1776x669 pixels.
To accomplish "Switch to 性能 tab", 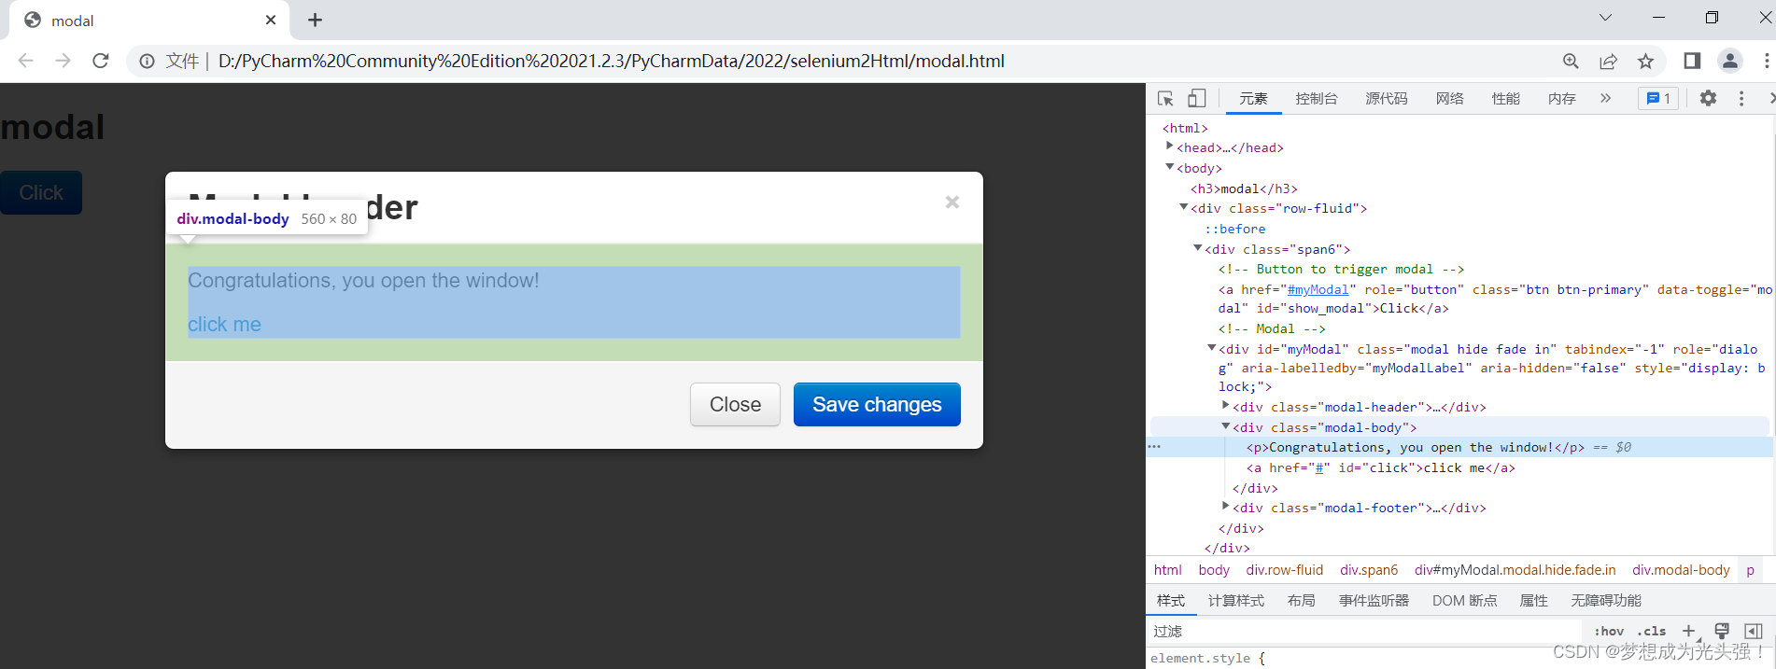I will tap(1506, 98).
